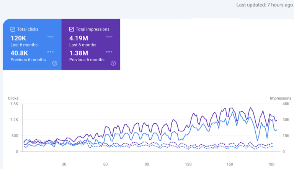The image size is (294, 169).
Task: Click the 4.19M impressions value
Action: (78, 38)
